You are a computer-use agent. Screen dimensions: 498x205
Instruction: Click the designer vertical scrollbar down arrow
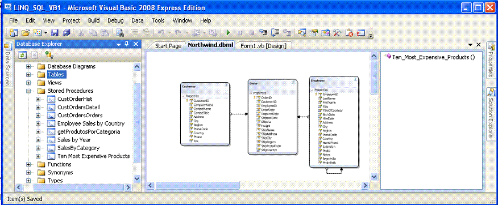(374, 177)
